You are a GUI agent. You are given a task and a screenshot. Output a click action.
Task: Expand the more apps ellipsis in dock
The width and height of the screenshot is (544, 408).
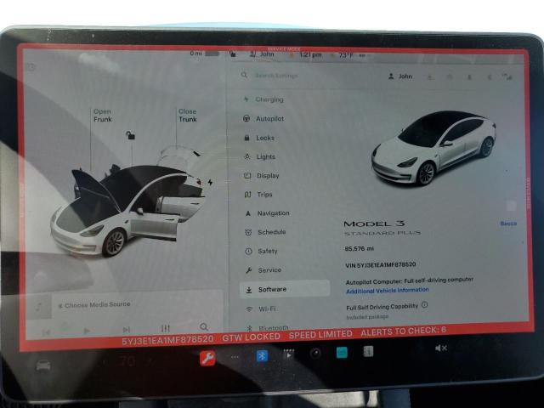[x=235, y=357]
